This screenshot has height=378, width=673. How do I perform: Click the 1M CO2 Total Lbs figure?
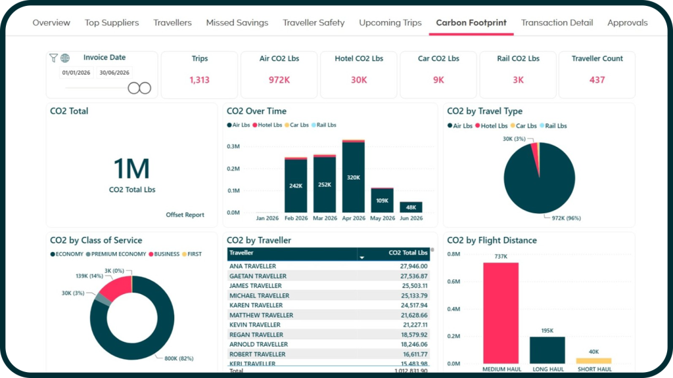(x=131, y=169)
